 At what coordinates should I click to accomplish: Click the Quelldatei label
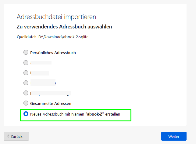point(27,37)
